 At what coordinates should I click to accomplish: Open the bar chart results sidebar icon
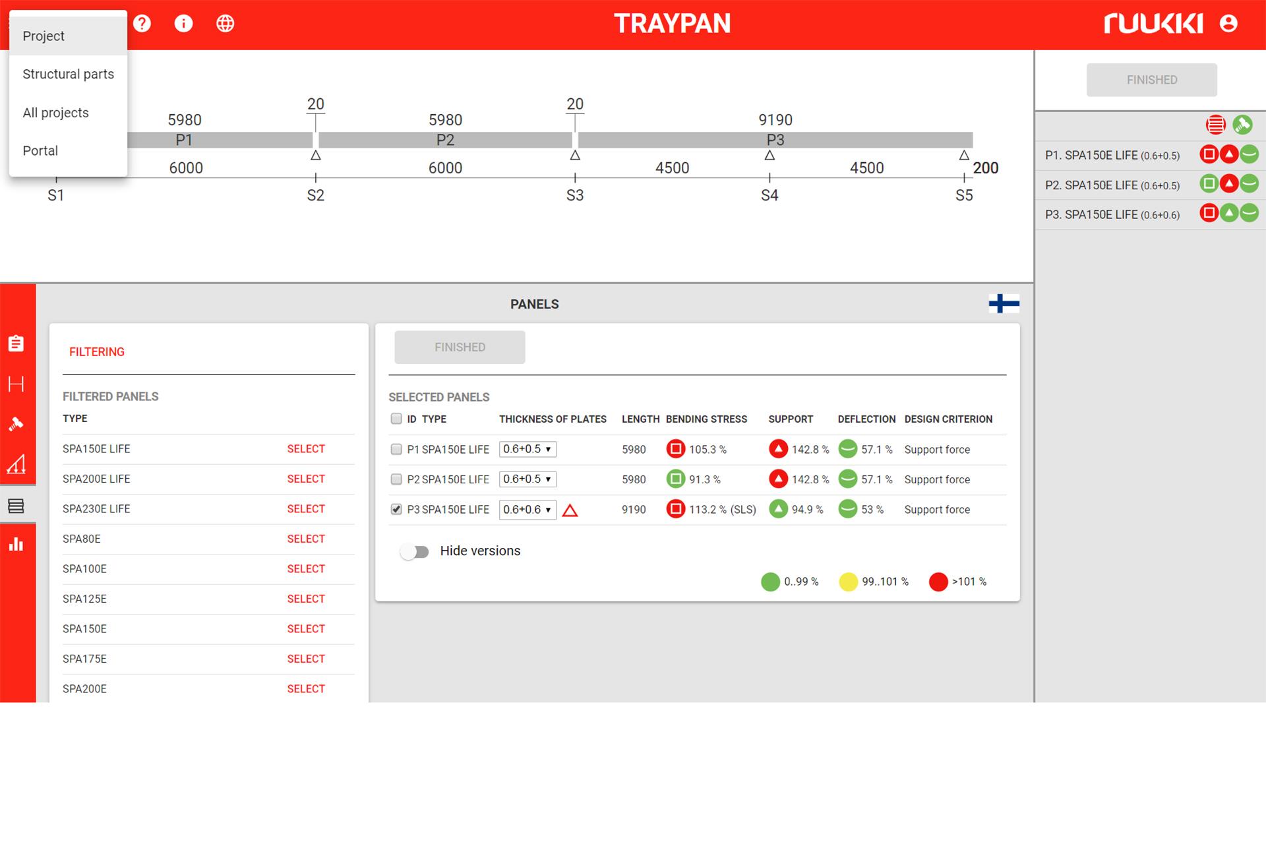click(x=16, y=545)
